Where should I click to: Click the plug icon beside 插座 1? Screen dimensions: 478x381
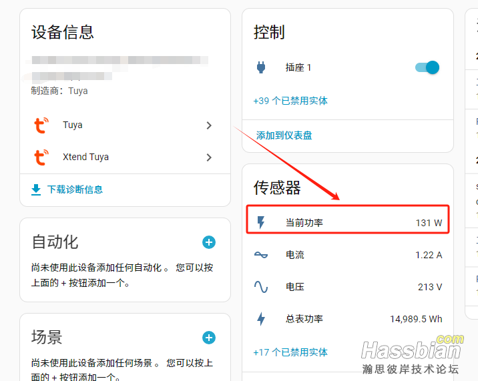coord(261,67)
